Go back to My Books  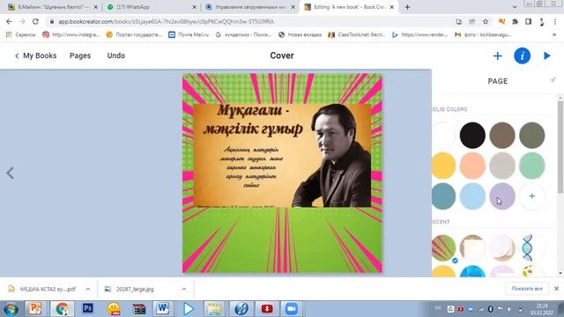click(35, 55)
